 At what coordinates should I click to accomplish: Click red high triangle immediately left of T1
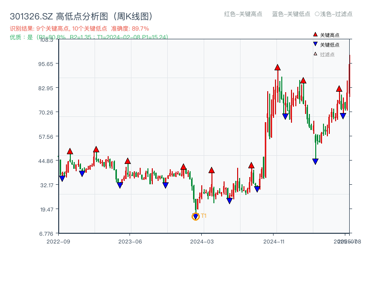pyautogui.click(x=183, y=166)
